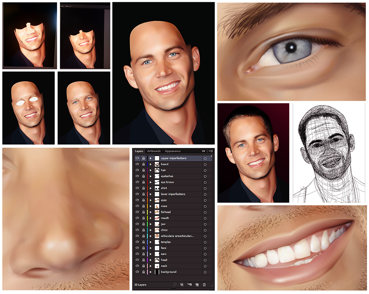Expand the neck layer triangle
This screenshot has width=369, height=294.
pyautogui.click(x=151, y=266)
